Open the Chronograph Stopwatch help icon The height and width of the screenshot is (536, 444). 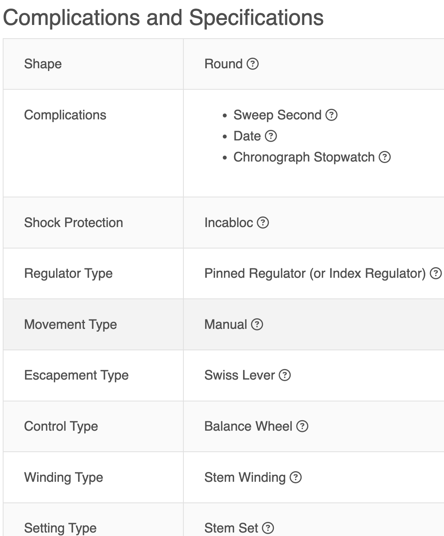tap(385, 157)
